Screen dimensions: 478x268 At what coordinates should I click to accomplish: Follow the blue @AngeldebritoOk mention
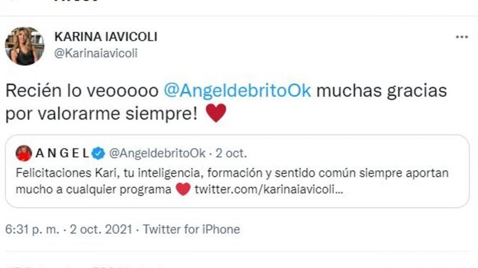click(237, 90)
